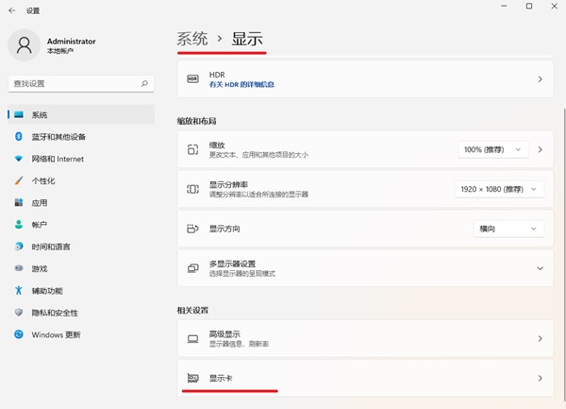Click the 选择显示器的呈现模式 description
This screenshot has height=409, width=566.
pyautogui.click(x=242, y=274)
